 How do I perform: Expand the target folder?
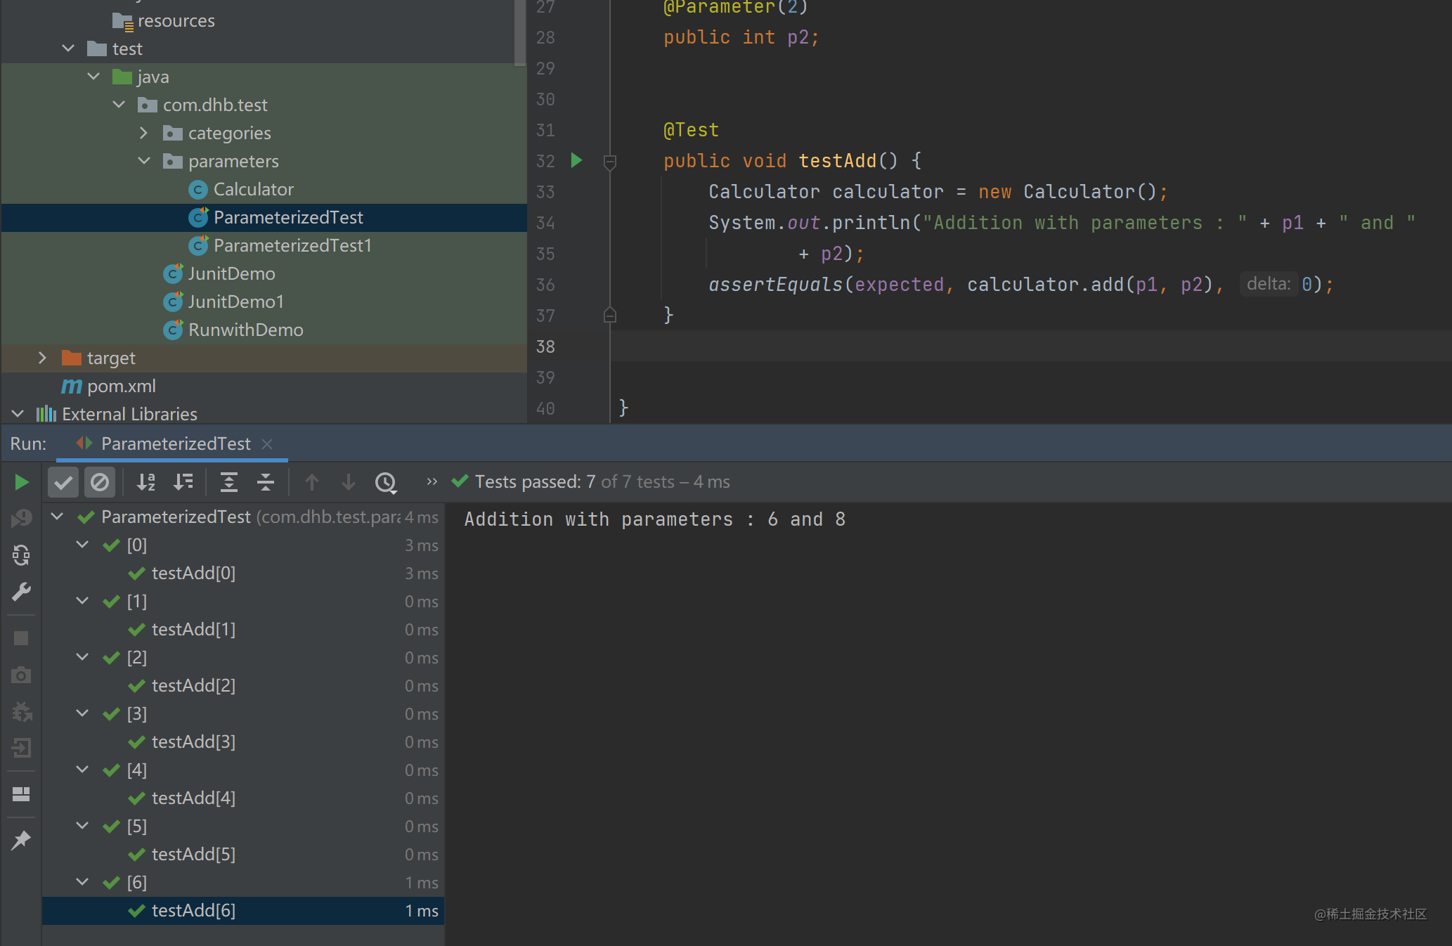point(42,358)
